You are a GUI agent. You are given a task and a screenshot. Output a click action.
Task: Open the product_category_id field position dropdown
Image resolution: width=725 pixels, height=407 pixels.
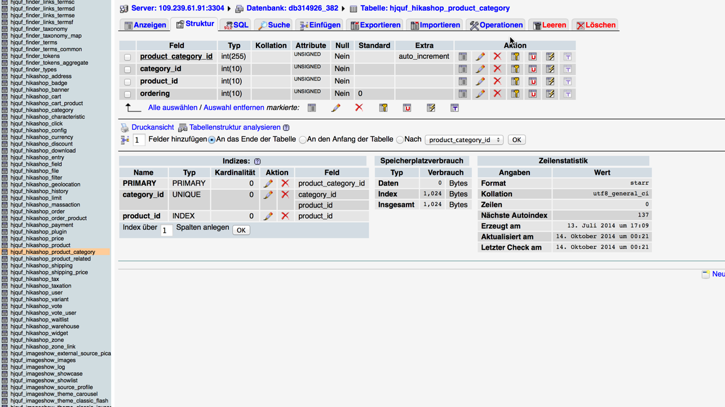464,140
